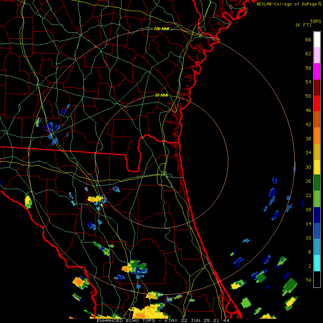Click the '100 NMI' range ring label
The height and width of the screenshot is (323, 323).
tap(161, 29)
